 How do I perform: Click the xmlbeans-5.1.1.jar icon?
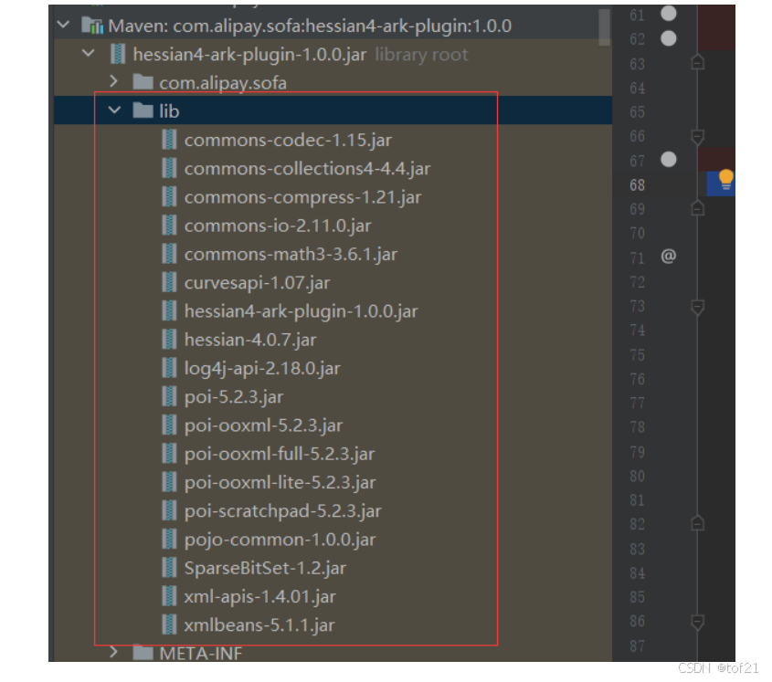pyautogui.click(x=169, y=624)
